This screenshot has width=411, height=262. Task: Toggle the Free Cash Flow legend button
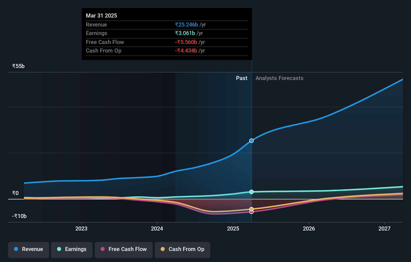pos(124,250)
